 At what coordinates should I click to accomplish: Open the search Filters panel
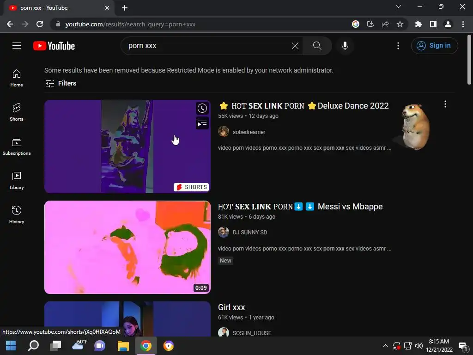click(x=61, y=83)
